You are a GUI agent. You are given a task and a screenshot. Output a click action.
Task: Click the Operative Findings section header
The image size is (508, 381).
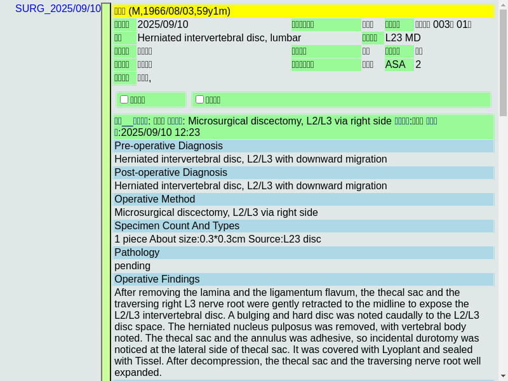pos(304,279)
